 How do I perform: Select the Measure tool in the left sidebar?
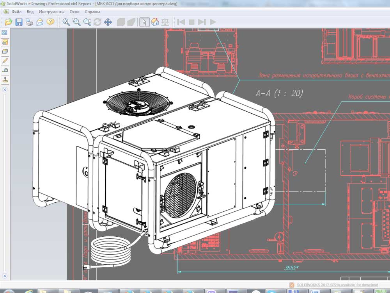pos(5,70)
